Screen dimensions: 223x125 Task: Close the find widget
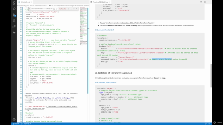click(77, 9)
